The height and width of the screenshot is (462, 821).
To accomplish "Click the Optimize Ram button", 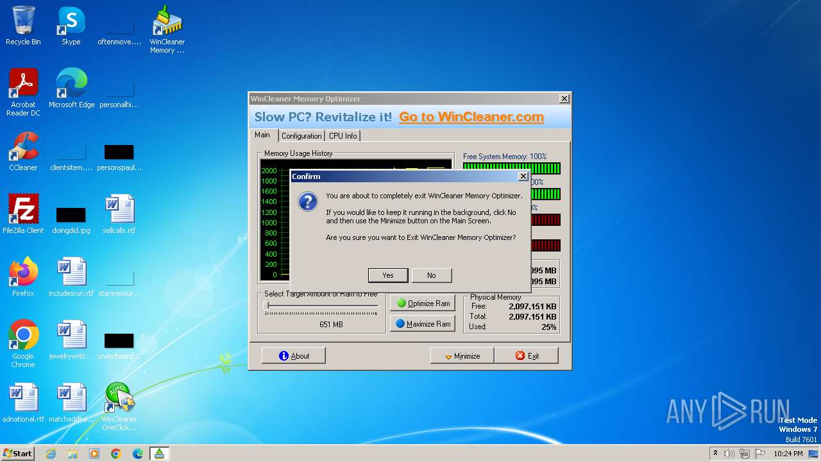I will point(423,304).
